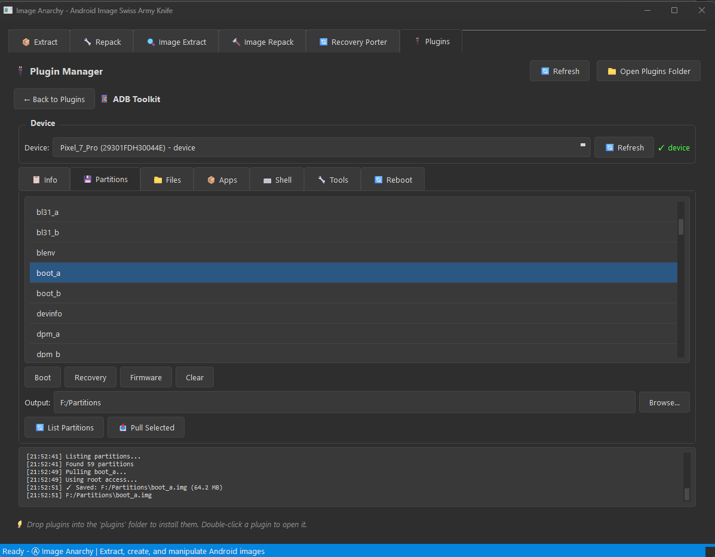Click the Pull Selected button

(146, 427)
